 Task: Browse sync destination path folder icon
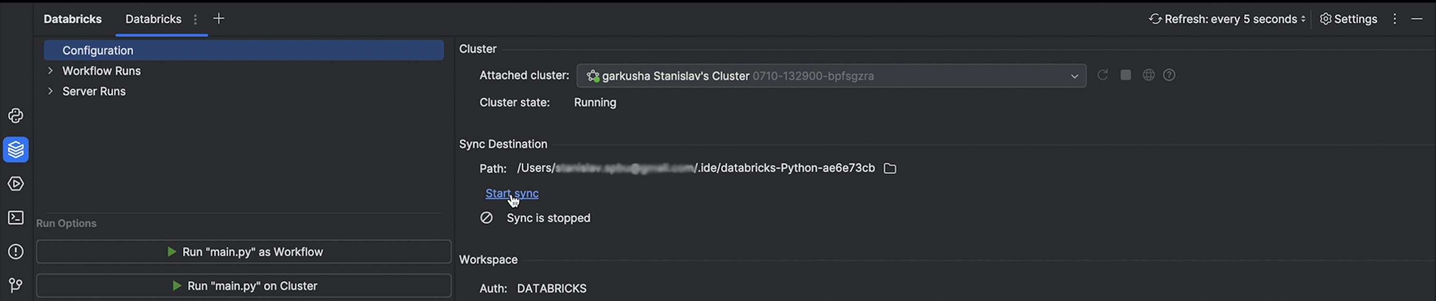point(890,168)
